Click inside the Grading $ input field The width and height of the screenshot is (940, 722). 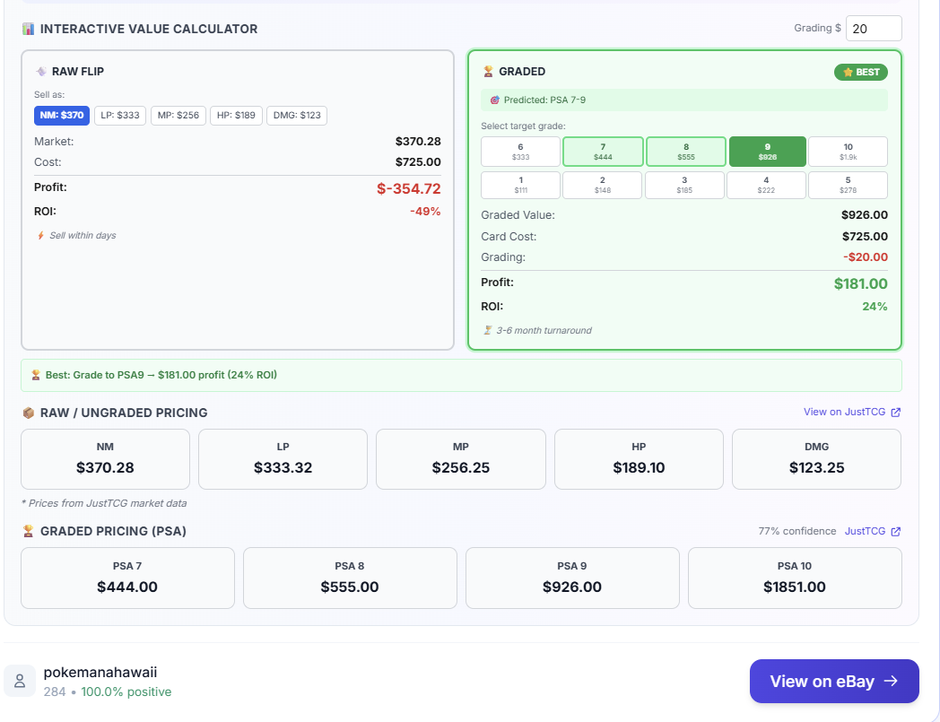coord(873,28)
